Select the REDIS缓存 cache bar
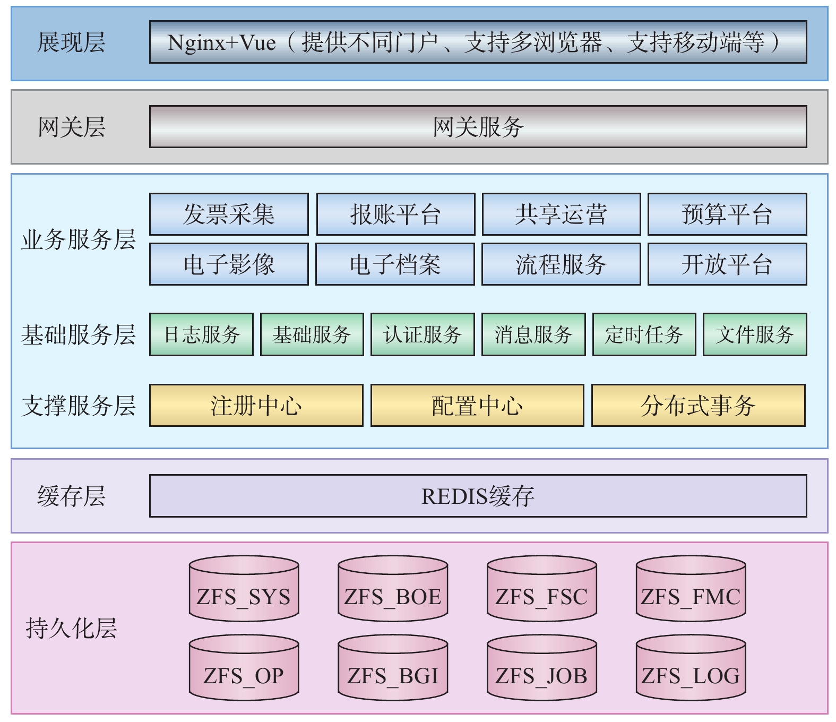836x722 pixels. tap(478, 496)
